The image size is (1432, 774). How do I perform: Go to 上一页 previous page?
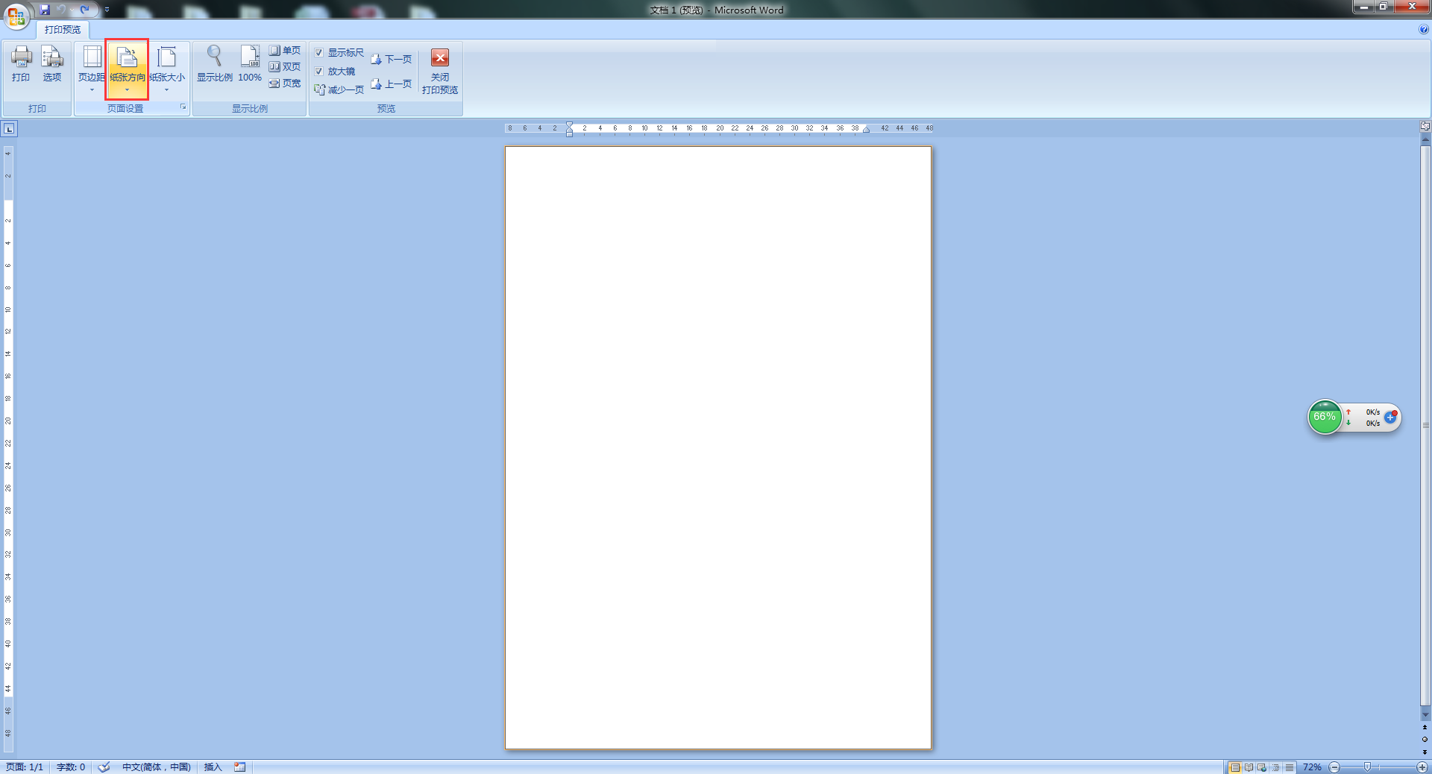pyautogui.click(x=392, y=84)
